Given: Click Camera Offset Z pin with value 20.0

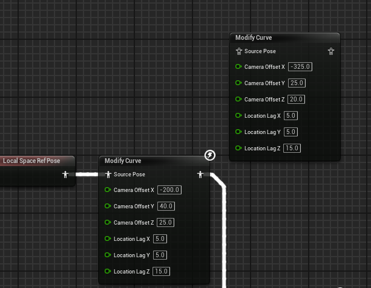Looking at the screenshot, I should (x=238, y=99).
